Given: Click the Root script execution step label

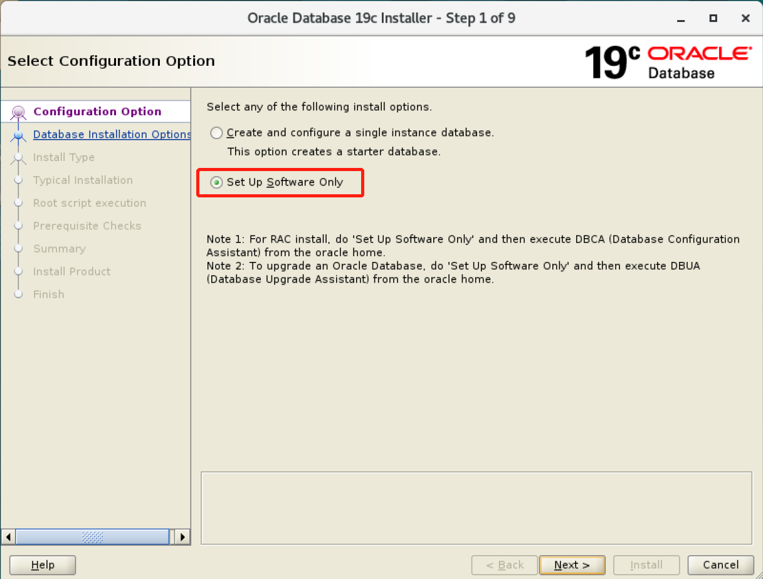Looking at the screenshot, I should 90,203.
